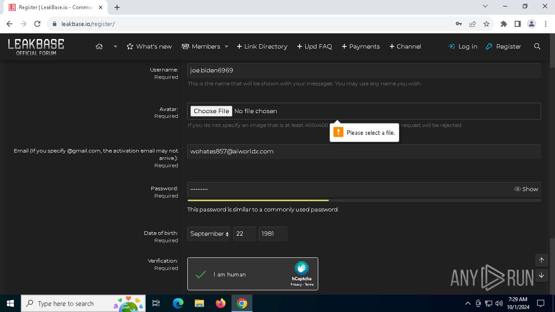Show hidden system tray icons
This screenshot has height=312, width=555.
point(468,303)
